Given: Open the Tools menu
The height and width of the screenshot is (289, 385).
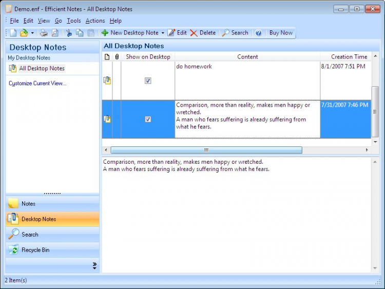Looking at the screenshot, I should [73, 21].
